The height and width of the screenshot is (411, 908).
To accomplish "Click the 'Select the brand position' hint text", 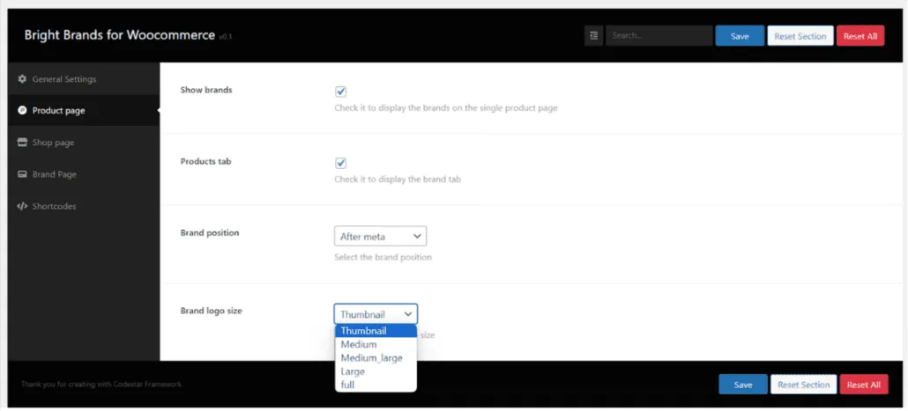I will [x=383, y=257].
